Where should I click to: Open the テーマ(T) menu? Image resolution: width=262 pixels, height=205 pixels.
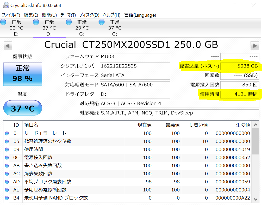click(x=68, y=15)
